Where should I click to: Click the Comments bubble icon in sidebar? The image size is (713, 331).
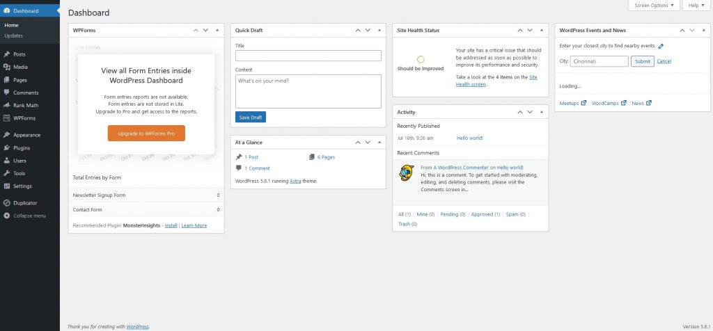tap(7, 92)
